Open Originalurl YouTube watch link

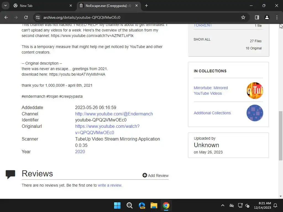coord(107,129)
